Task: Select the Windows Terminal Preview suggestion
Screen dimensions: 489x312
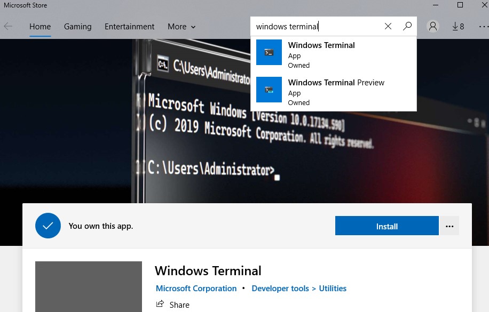Action: pyautogui.click(x=333, y=92)
